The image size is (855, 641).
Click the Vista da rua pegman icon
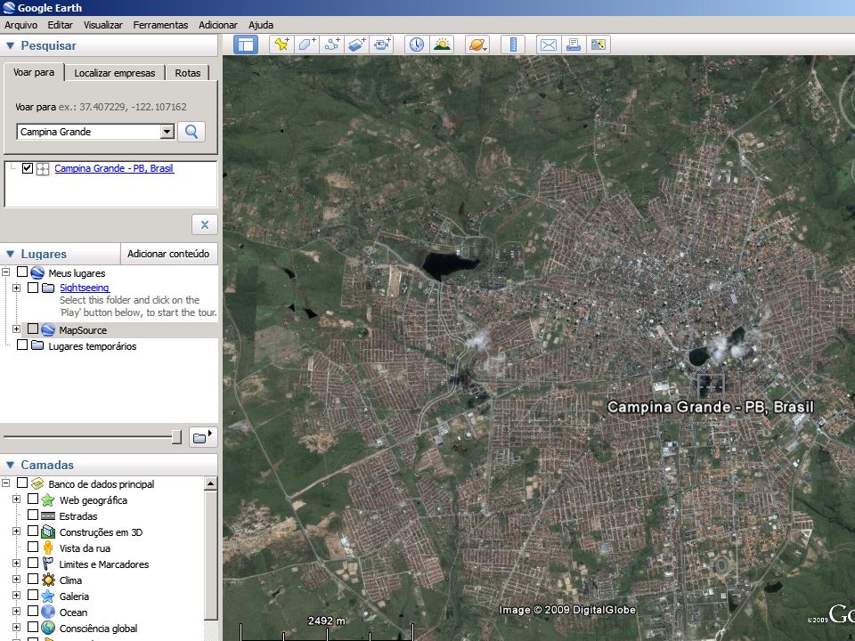pos(48,548)
